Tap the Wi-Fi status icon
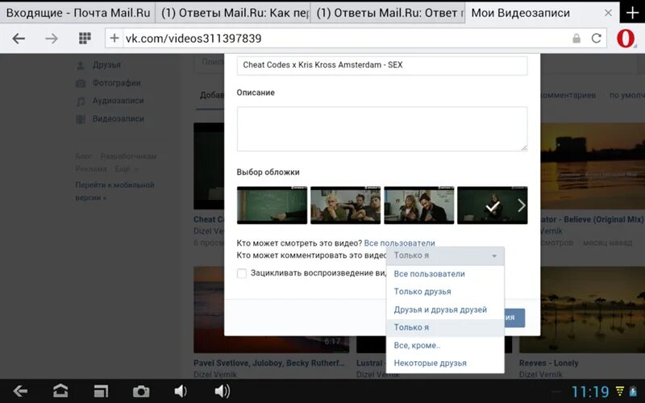Viewport: 645px width, 403px height. tap(619, 391)
